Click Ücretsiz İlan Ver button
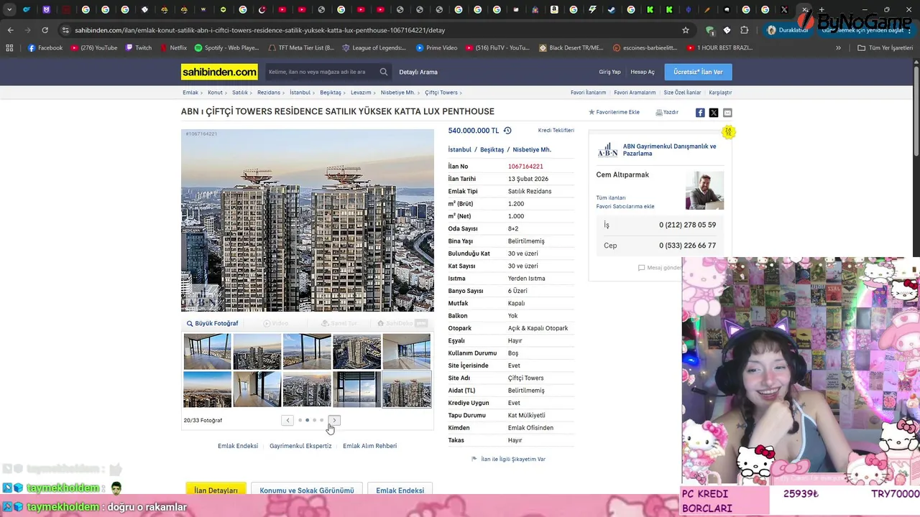920x517 pixels. click(x=698, y=72)
